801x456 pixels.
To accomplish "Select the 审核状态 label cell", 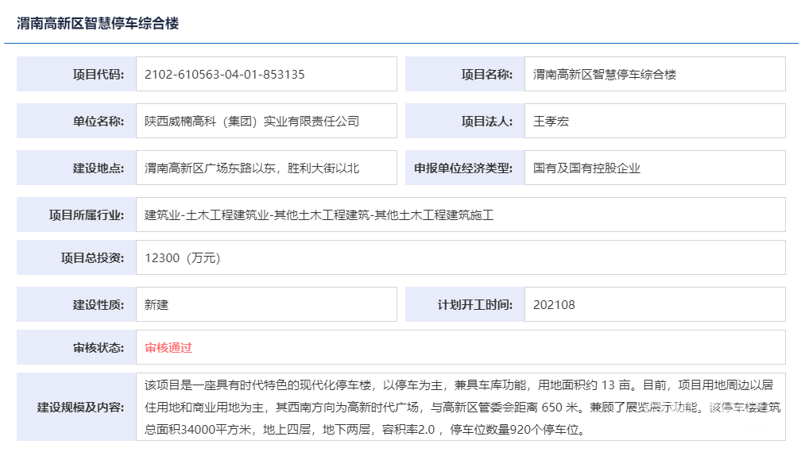I will pos(77,348).
